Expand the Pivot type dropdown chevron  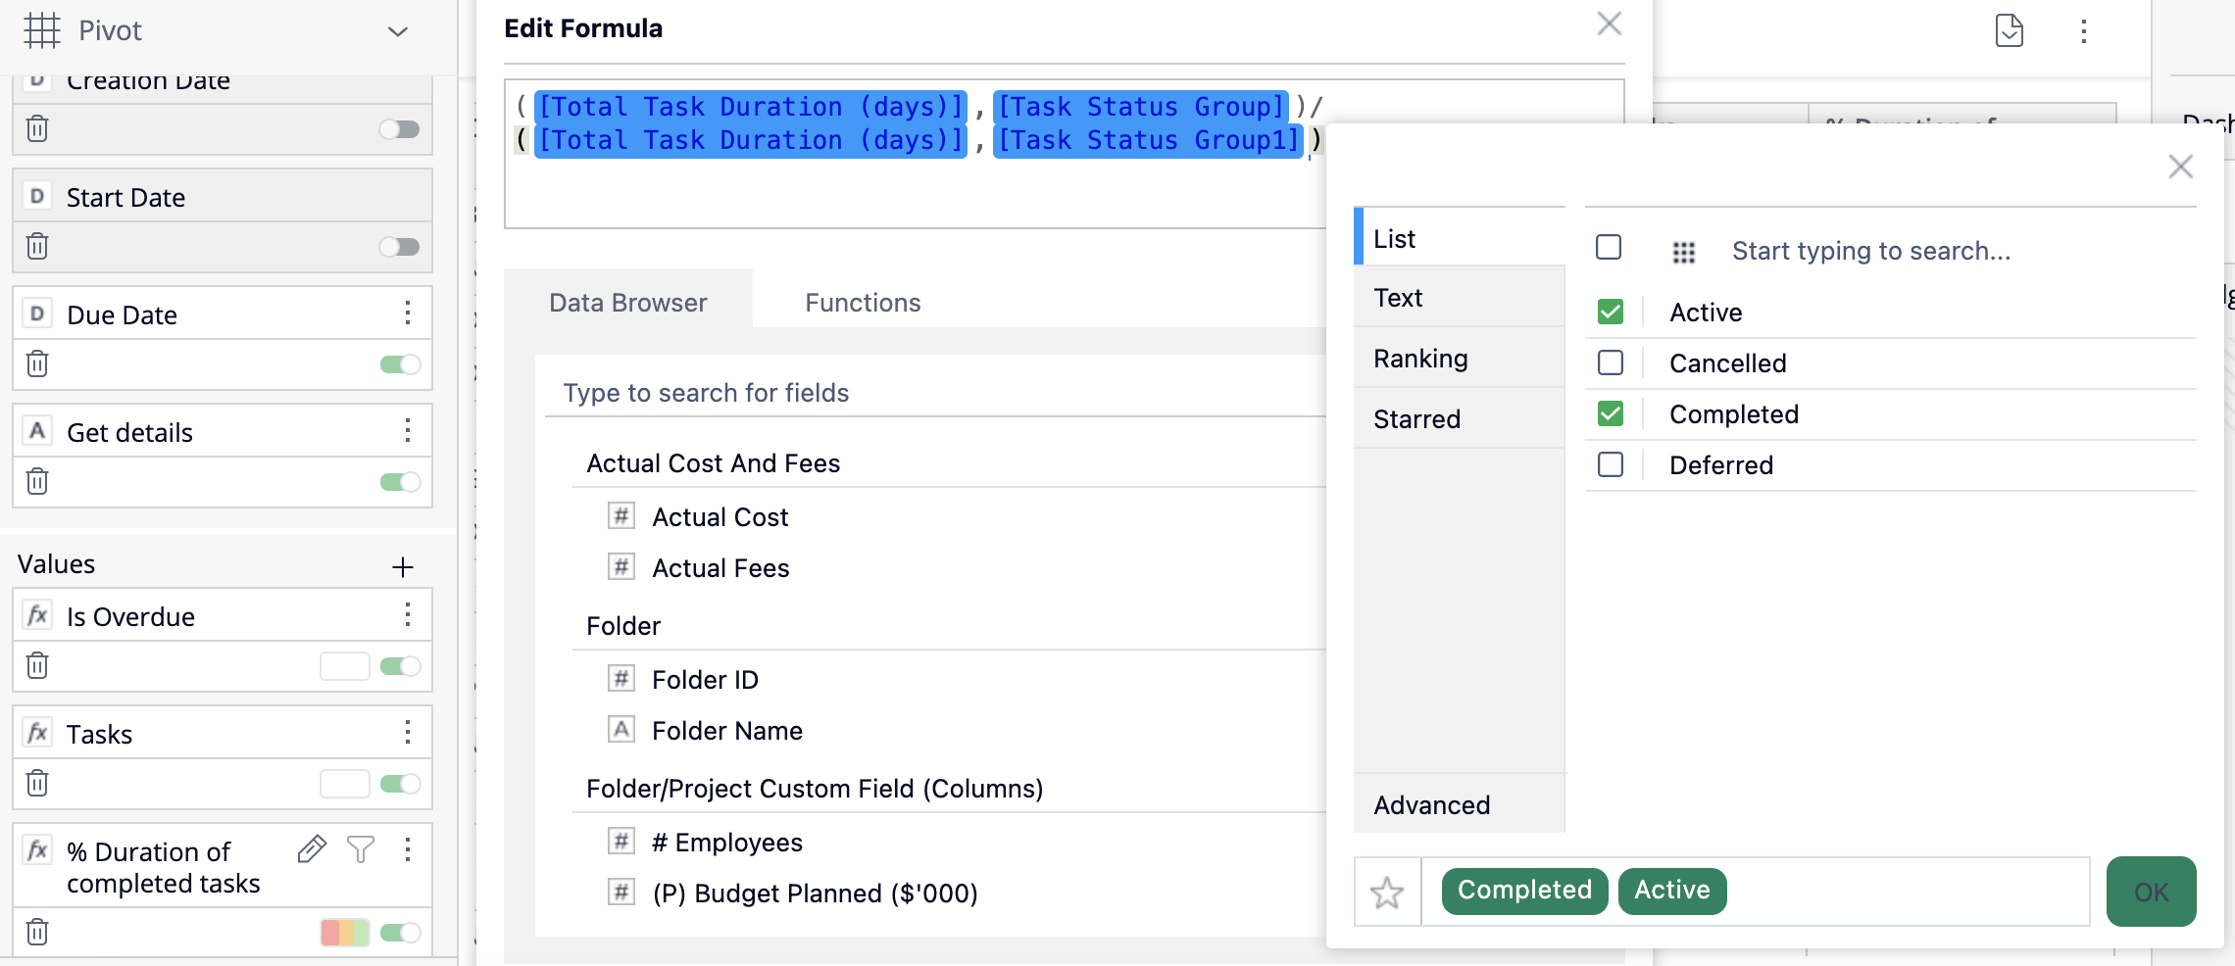[397, 31]
